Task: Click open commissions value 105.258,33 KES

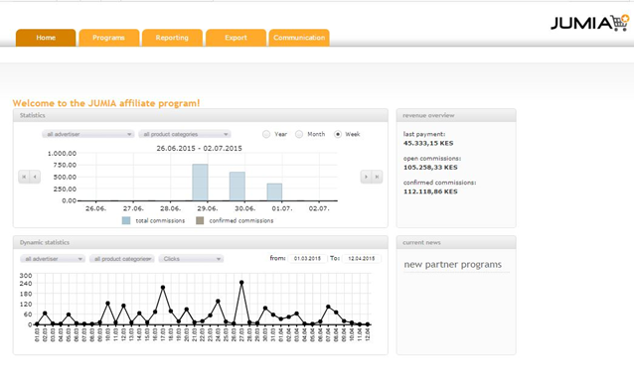Action: 430,168
